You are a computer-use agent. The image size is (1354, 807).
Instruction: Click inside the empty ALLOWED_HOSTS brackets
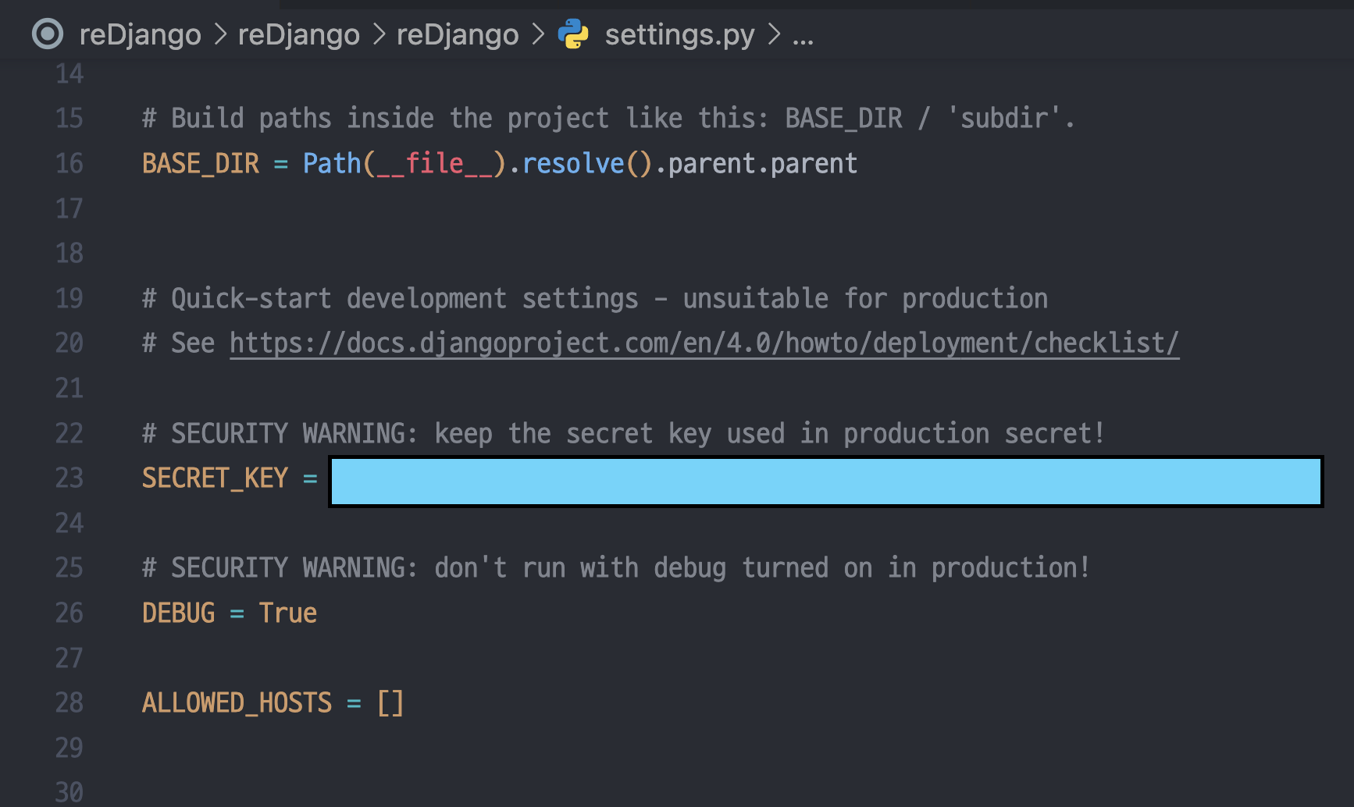pyautogui.click(x=390, y=703)
